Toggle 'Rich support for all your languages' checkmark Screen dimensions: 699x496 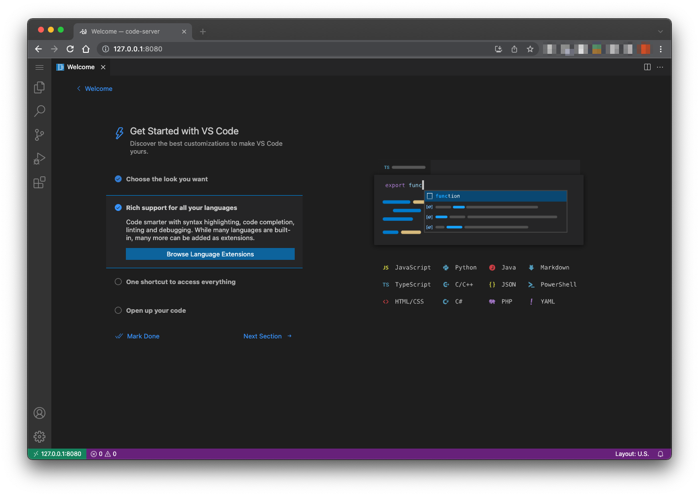pyautogui.click(x=118, y=207)
